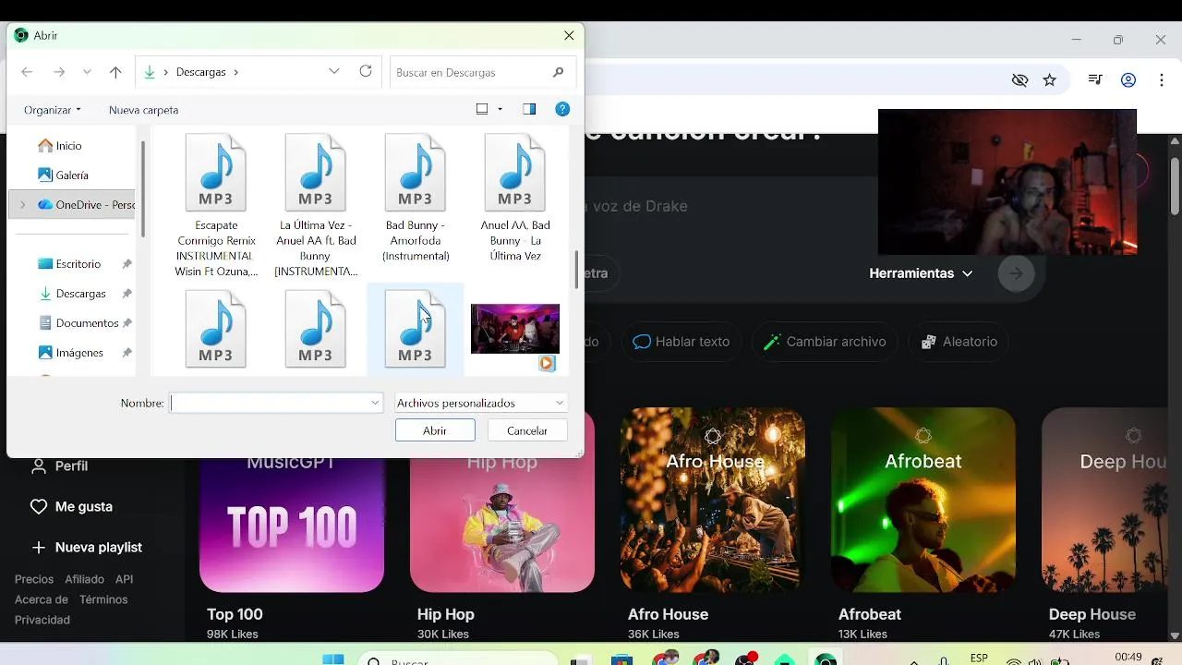Image resolution: width=1182 pixels, height=665 pixels.
Task: Expand the address bar previous locations dropdown
Action: 334,71
